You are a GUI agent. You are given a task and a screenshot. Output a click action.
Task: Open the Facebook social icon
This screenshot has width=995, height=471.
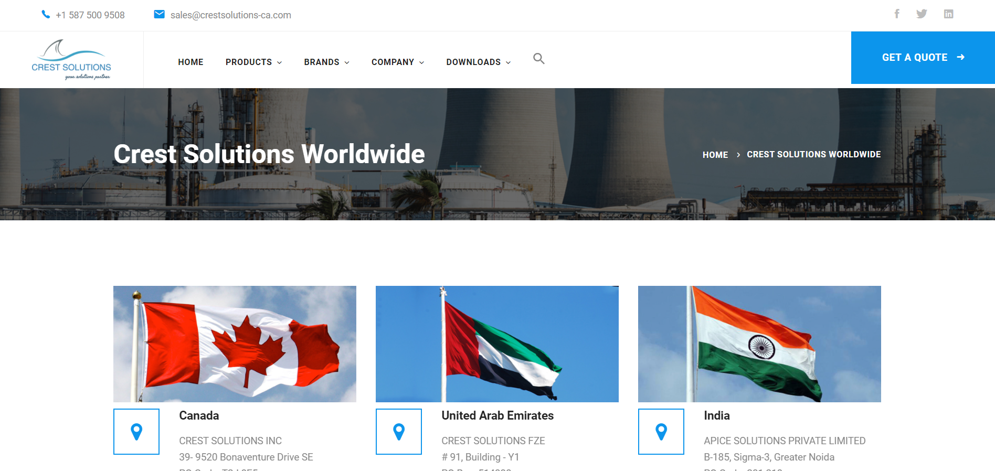tap(897, 14)
